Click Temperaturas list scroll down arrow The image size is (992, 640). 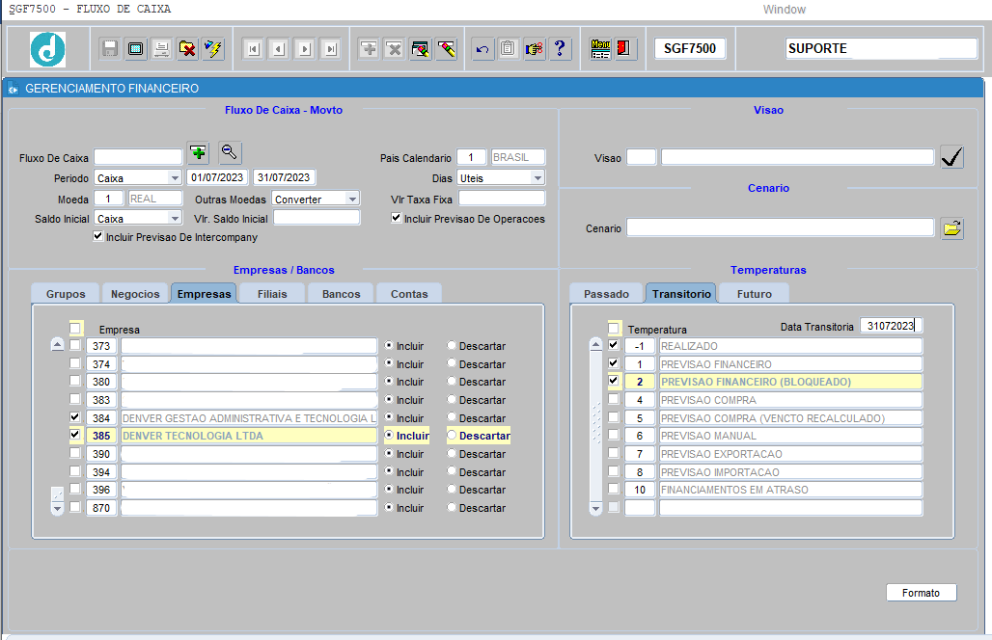pyautogui.click(x=596, y=508)
